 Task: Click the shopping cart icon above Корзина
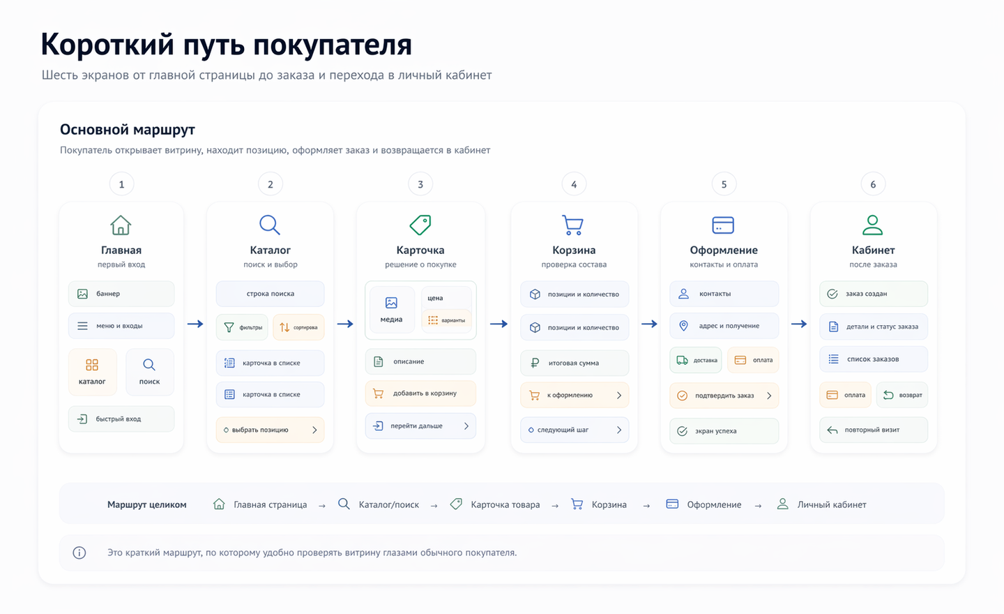[573, 225]
